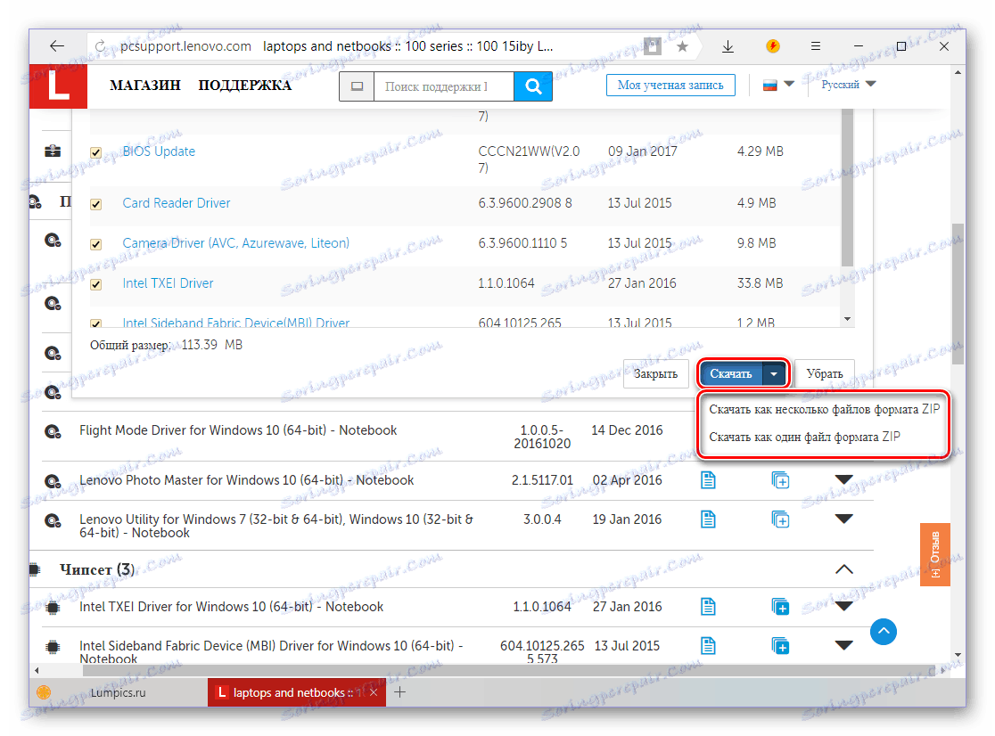Viewport: 995px width, 736px height.
Task: Click the Flight Mode Driver row disc icon
Action: click(x=53, y=432)
